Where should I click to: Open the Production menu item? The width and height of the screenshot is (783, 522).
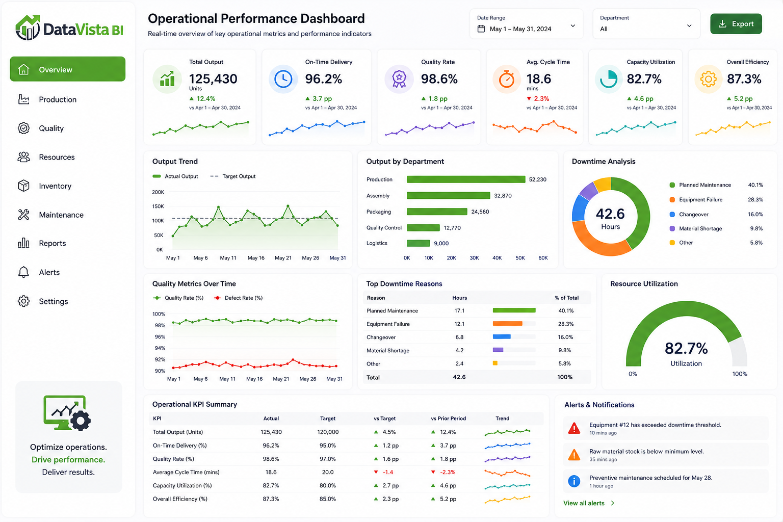pyautogui.click(x=68, y=99)
